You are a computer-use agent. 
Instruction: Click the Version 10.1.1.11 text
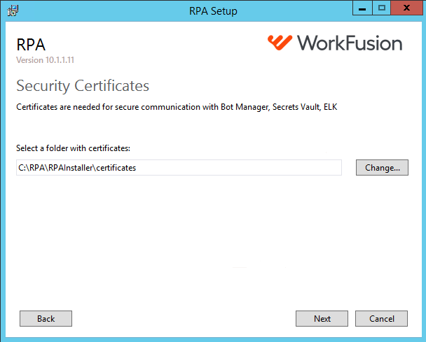coord(45,60)
